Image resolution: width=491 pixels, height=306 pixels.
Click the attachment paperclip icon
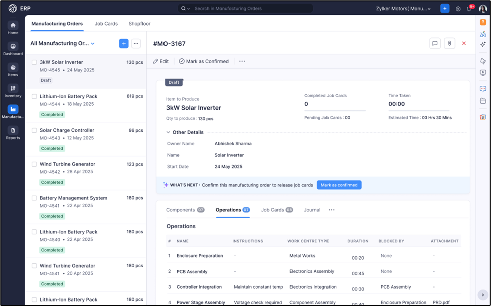(x=449, y=44)
